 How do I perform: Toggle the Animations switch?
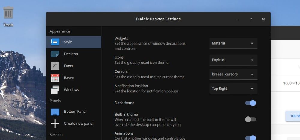(250, 138)
